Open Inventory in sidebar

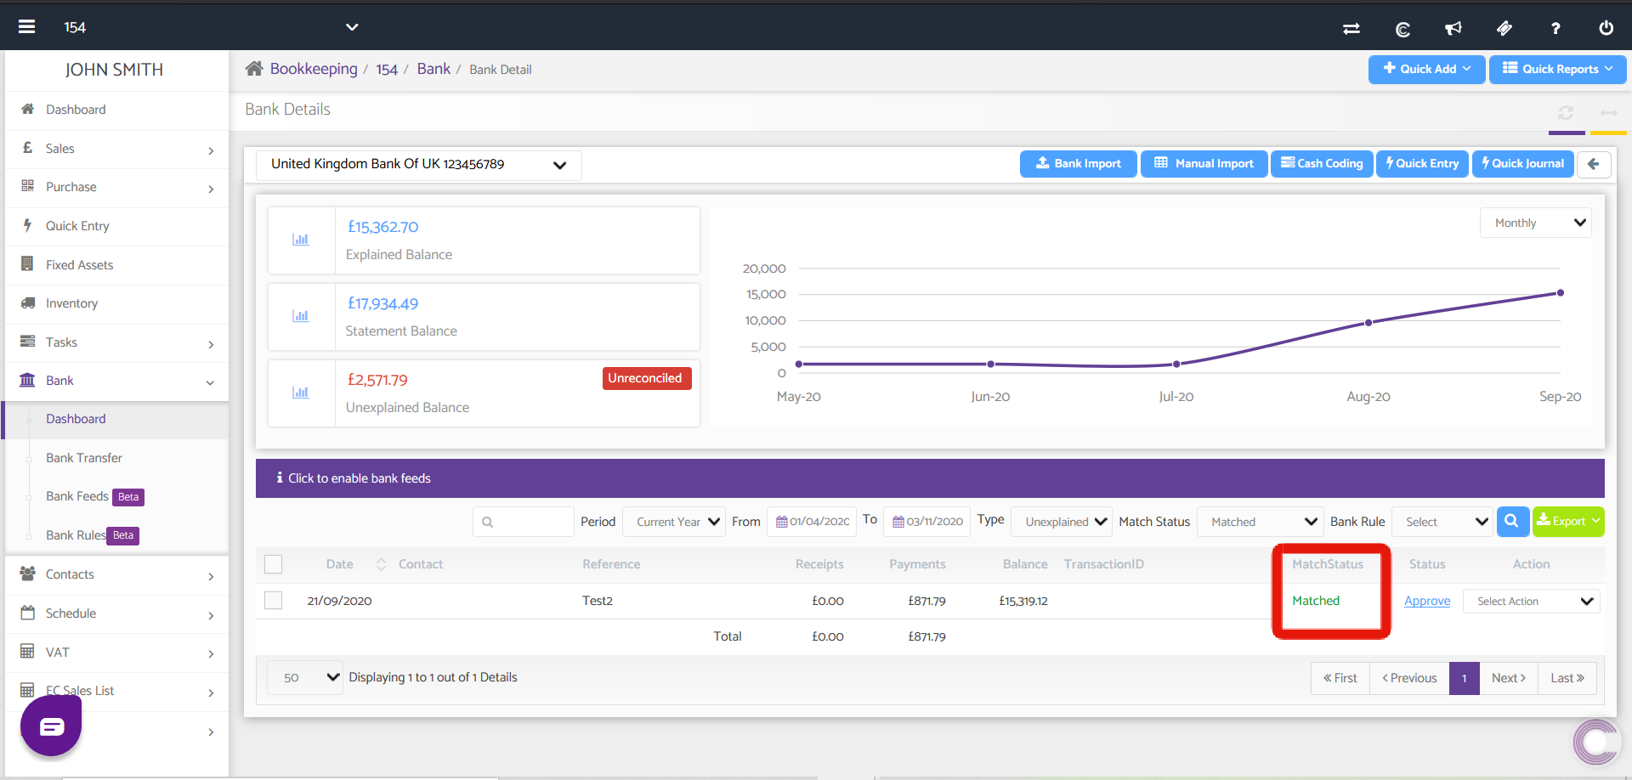116,303
